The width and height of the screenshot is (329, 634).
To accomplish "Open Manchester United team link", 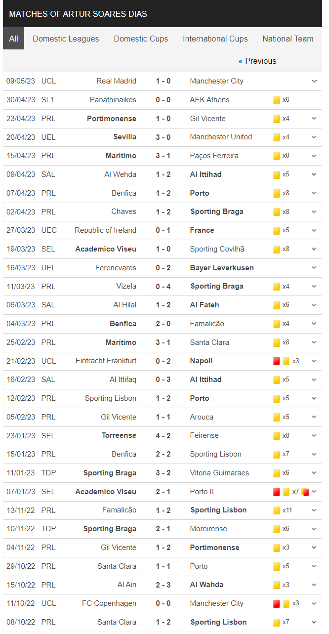I will (x=221, y=137).
